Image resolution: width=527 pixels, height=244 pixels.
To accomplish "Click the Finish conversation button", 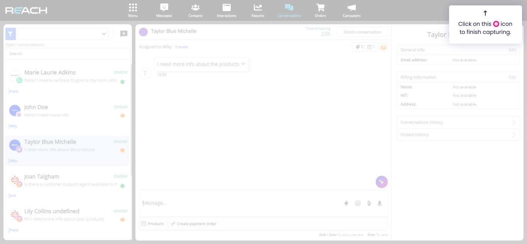I will [x=363, y=32].
